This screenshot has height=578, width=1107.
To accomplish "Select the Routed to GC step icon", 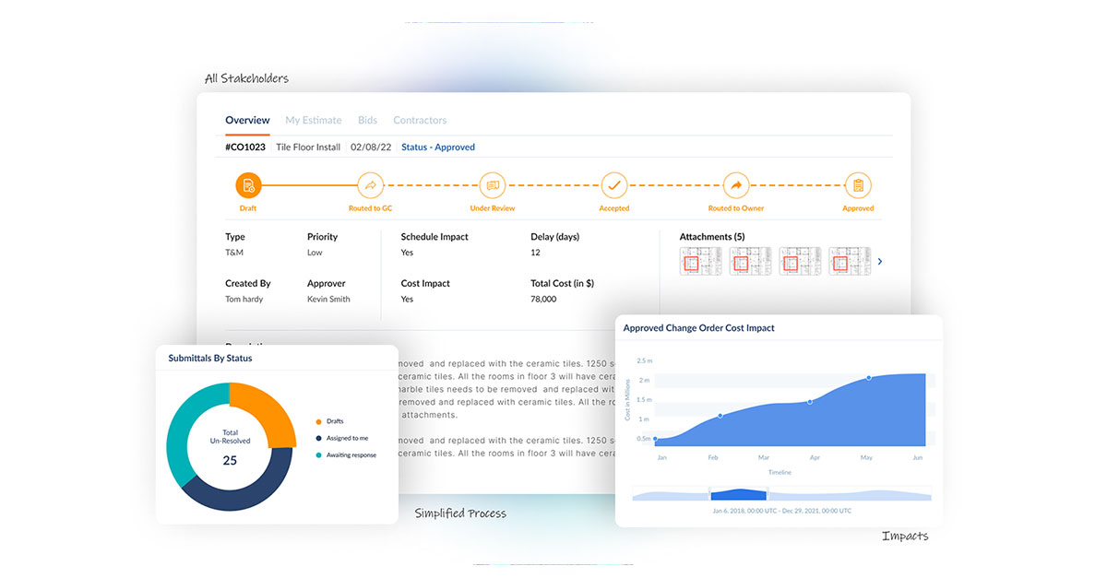I will (x=370, y=185).
